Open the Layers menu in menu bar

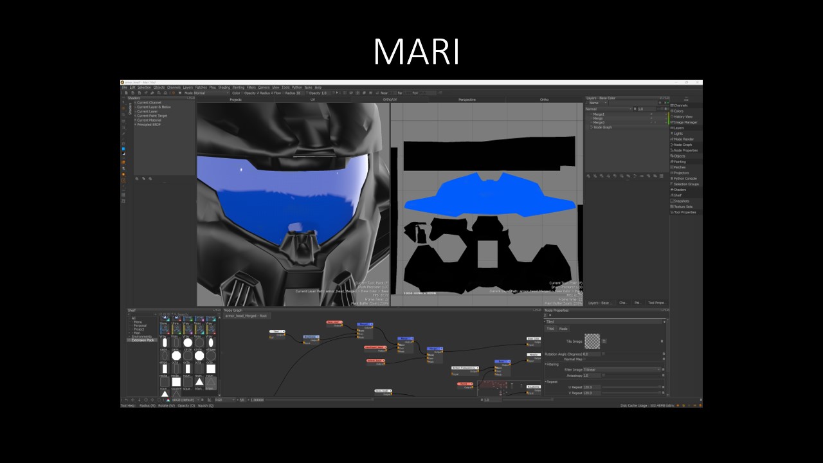pos(188,87)
